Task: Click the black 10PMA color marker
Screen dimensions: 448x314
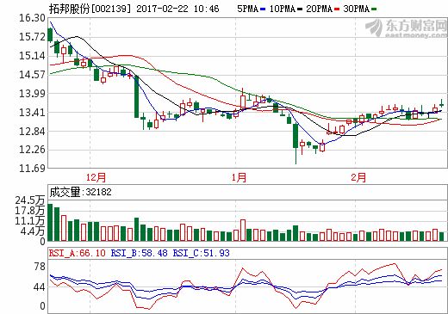Action: click(x=300, y=9)
